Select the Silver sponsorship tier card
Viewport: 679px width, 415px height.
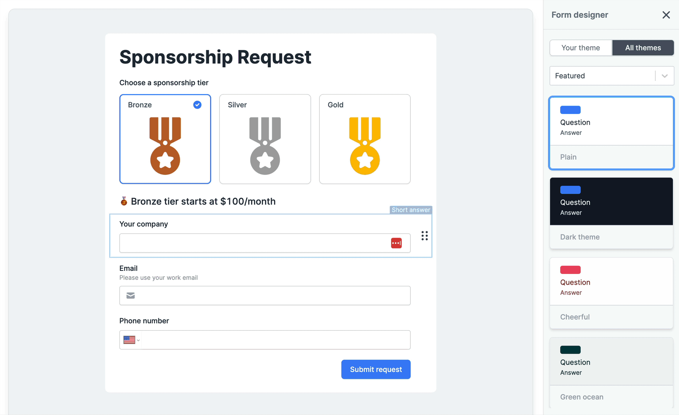point(265,139)
